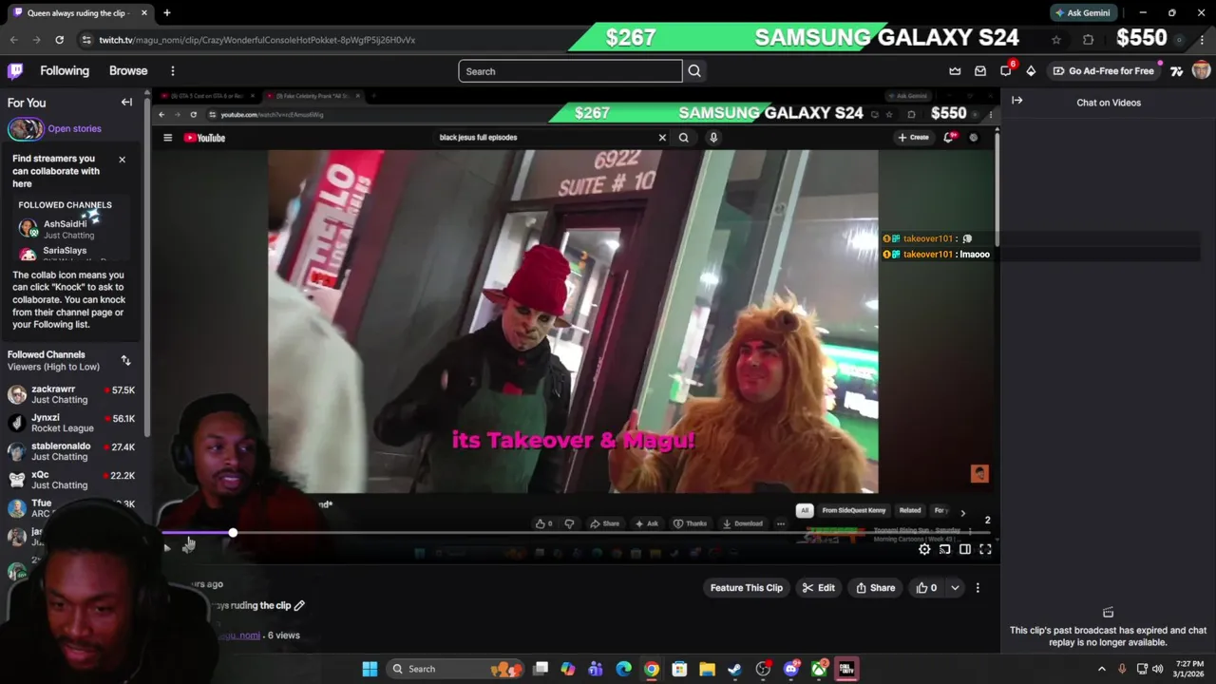
Task: Seek using the clip progress bar handle
Action: [233, 533]
